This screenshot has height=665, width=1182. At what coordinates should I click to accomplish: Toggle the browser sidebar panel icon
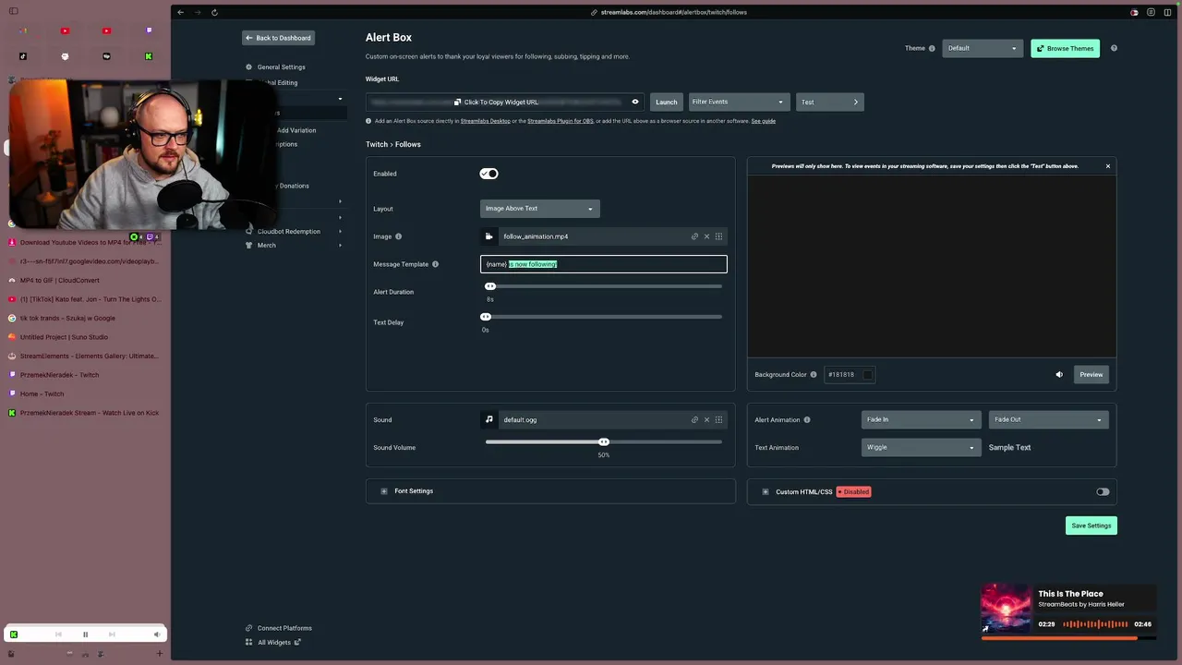point(14,12)
